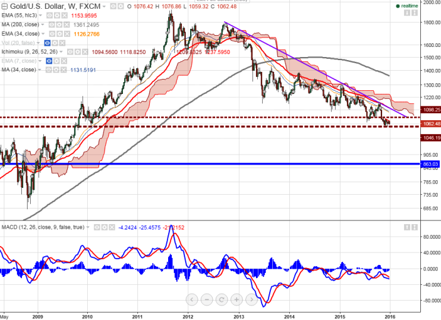Click the MA 200 value 1361.2495
441x320 pixels.
[86, 25]
